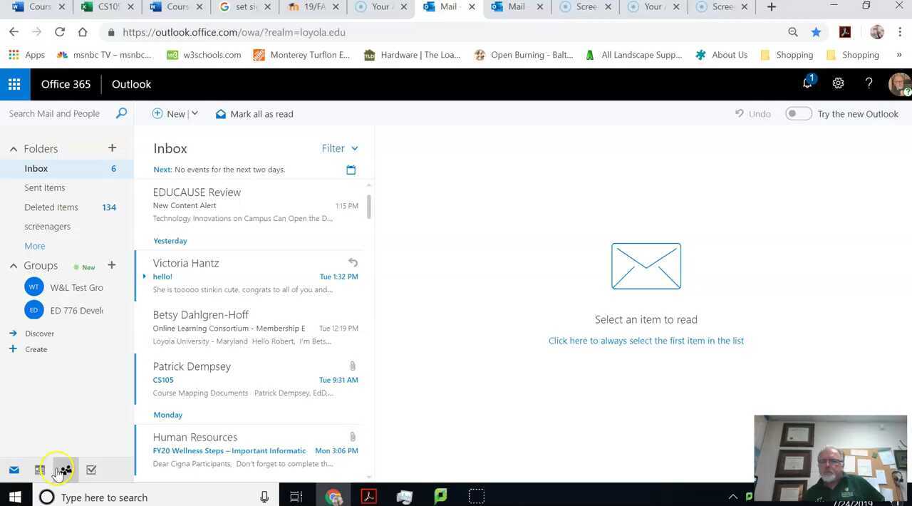912x506 pixels.
Task: Open the About Us bookmark
Action: coord(721,55)
